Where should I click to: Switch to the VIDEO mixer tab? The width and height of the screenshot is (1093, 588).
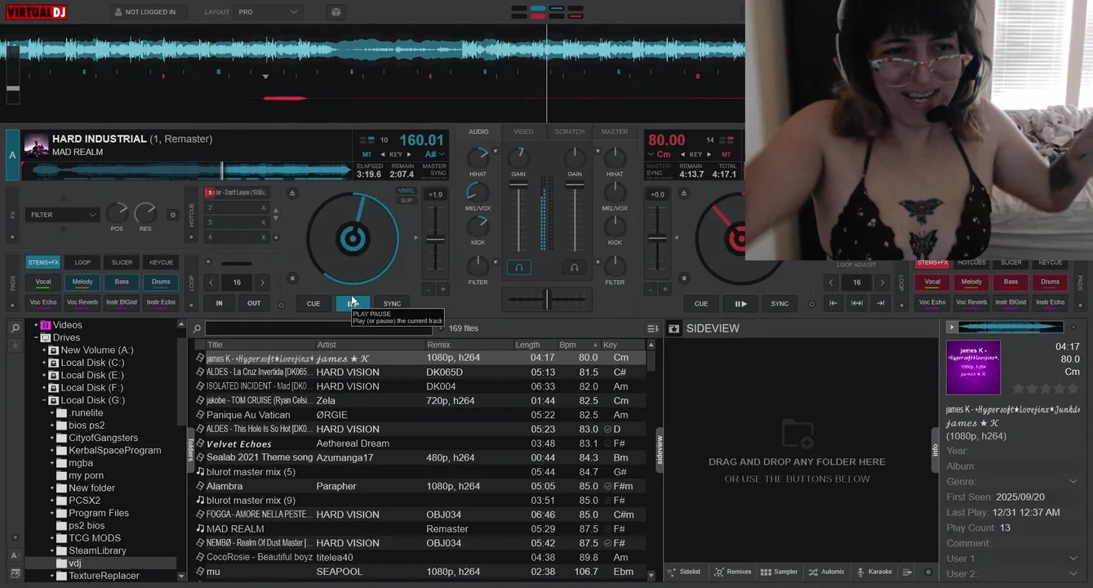(x=523, y=131)
